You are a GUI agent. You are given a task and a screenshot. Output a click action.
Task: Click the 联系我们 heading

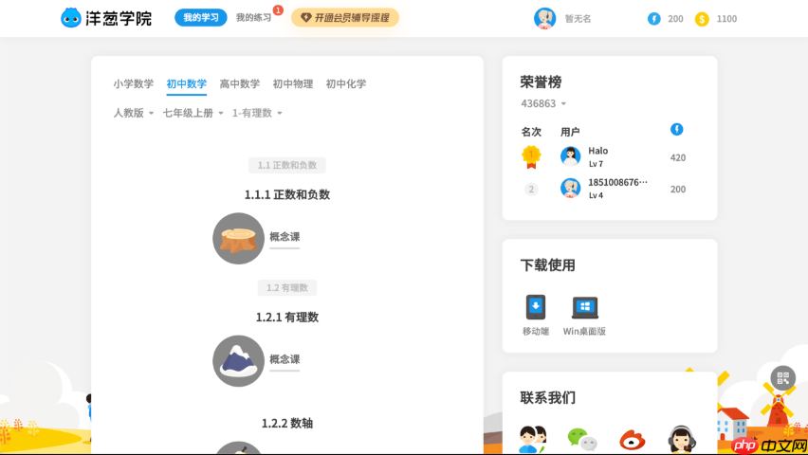click(x=548, y=398)
